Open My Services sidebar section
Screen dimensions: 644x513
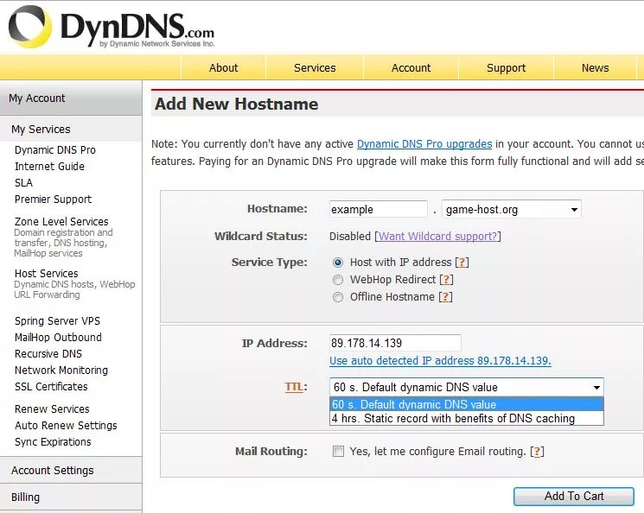71,130
